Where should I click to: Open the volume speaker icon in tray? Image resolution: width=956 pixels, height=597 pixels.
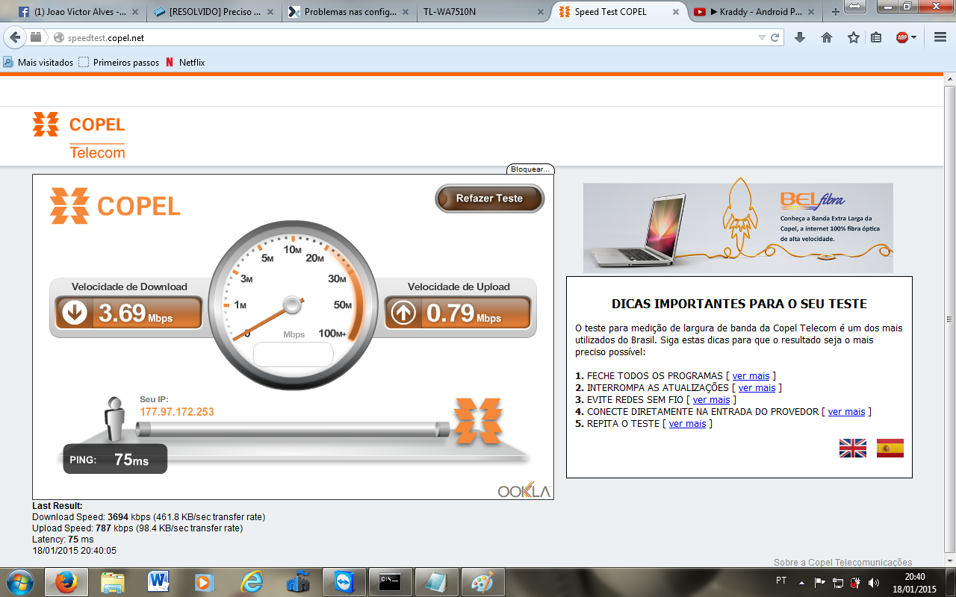coord(874,583)
